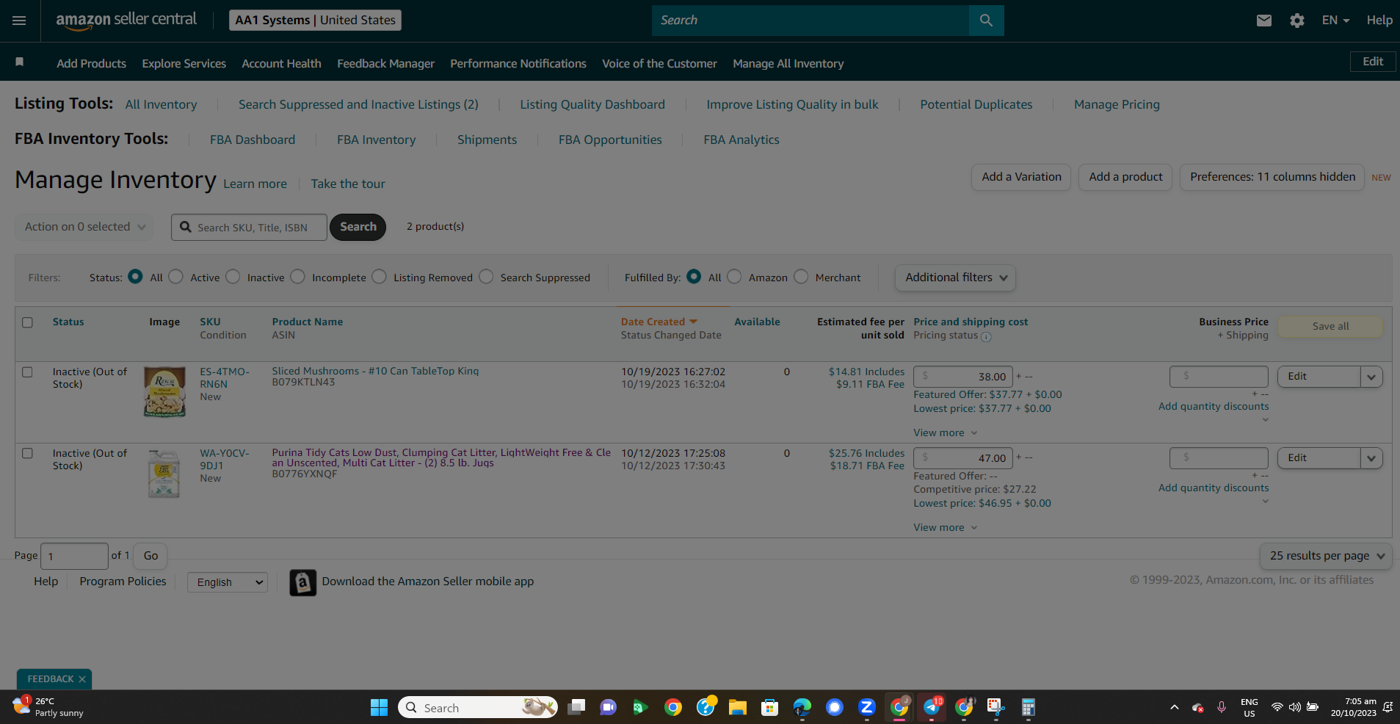Open Voice of the Customer menu item
Image resolution: width=1400 pixels, height=724 pixels.
pyautogui.click(x=660, y=64)
